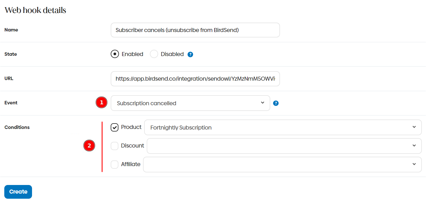Image resolution: width=427 pixels, height=205 pixels.
Task: Click into the URL input field
Action: [195, 79]
